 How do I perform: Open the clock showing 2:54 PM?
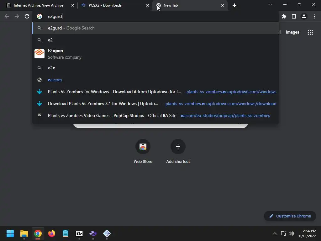click(x=307, y=233)
